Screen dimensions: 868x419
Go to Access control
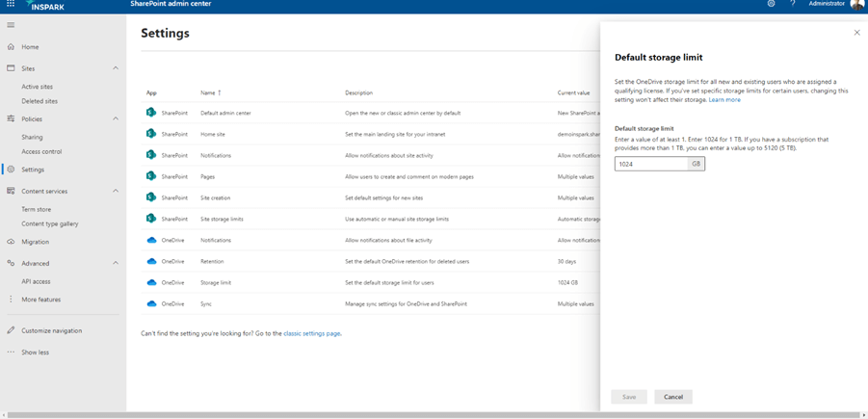click(41, 151)
